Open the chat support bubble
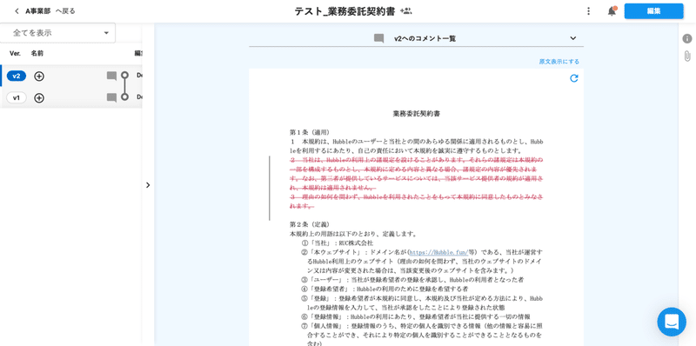The height and width of the screenshot is (346, 696). [x=672, y=322]
